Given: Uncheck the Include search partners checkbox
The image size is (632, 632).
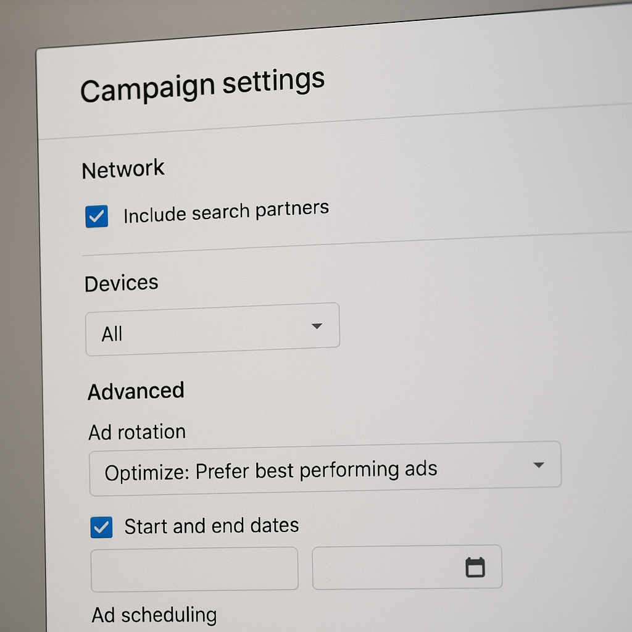Looking at the screenshot, I should [x=96, y=217].
